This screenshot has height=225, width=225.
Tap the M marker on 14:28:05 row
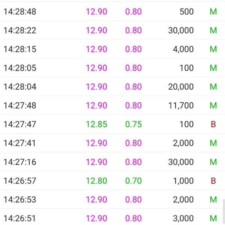213,68
